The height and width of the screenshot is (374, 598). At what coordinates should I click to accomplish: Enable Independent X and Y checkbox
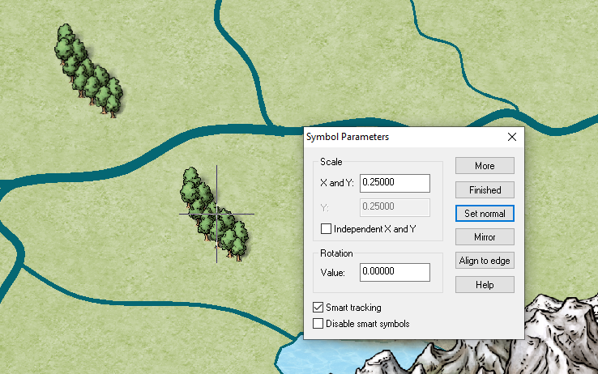(327, 229)
